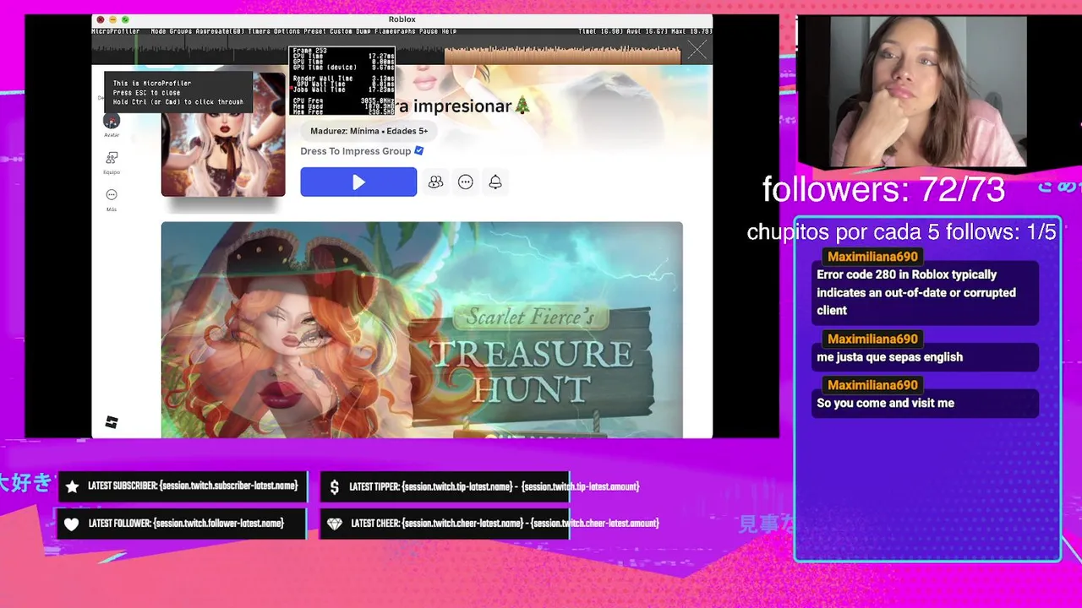Click the 'followers: 72/73' counter
1082x608 pixels.
pyautogui.click(x=883, y=190)
